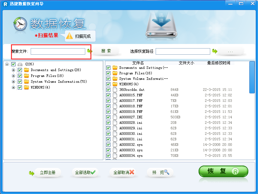258x194 pixels.
Task: Click into the 搜索文件 search input field
Action: point(58,51)
